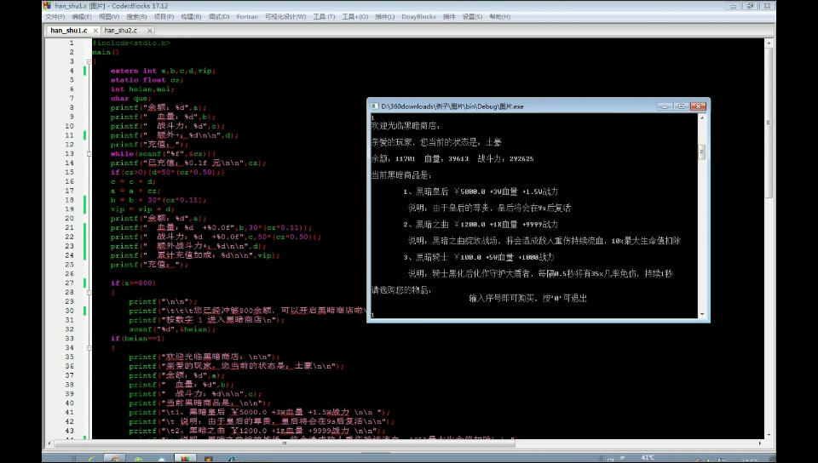Image resolution: width=818 pixels, height=463 pixels.
Task: Open the 插件(L) menu
Action: (x=384, y=17)
